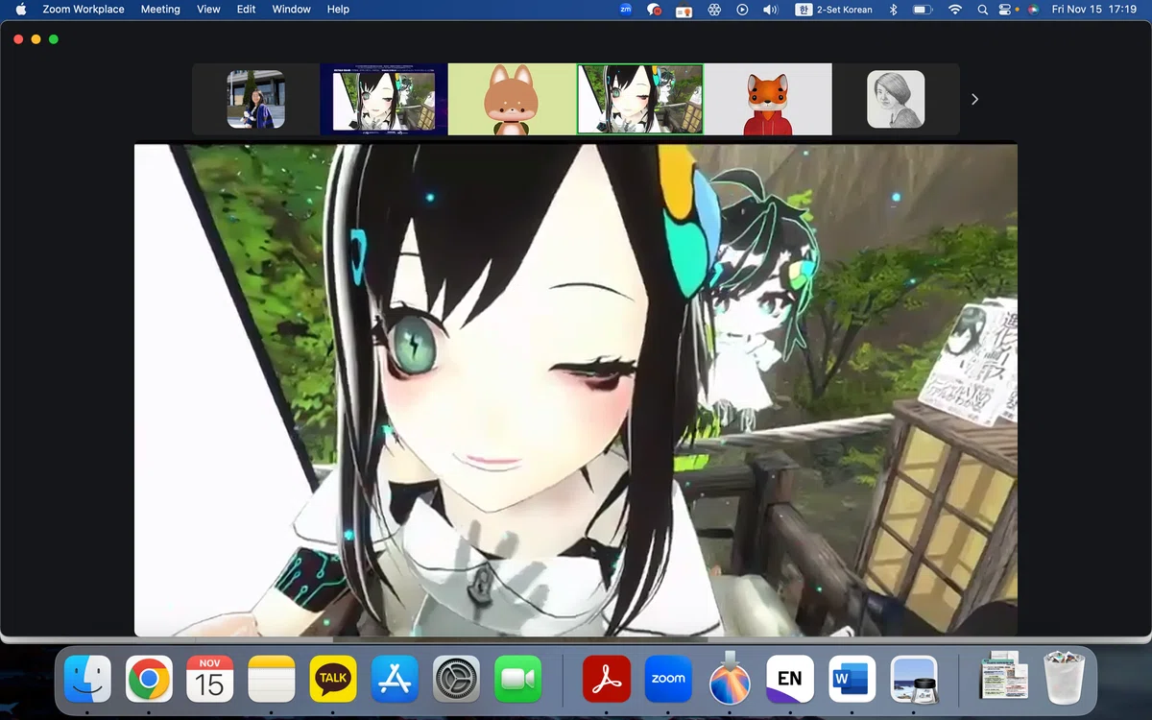
Task: Open the macOS installer icon in Dock
Action: pyautogui.click(x=730, y=678)
